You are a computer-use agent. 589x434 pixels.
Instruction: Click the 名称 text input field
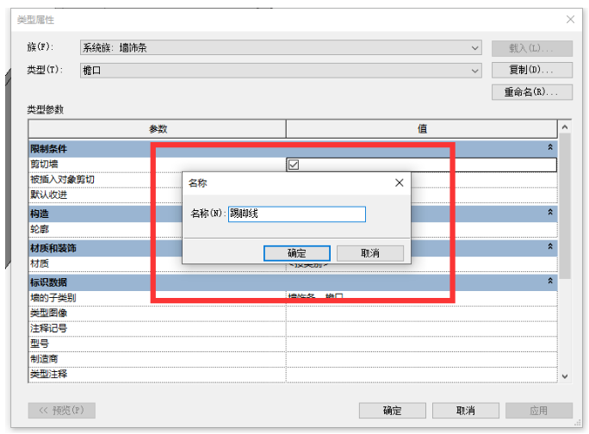[x=297, y=214]
